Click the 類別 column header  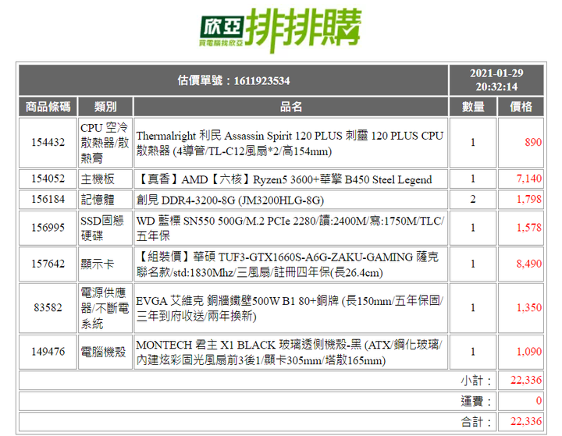[x=105, y=106]
